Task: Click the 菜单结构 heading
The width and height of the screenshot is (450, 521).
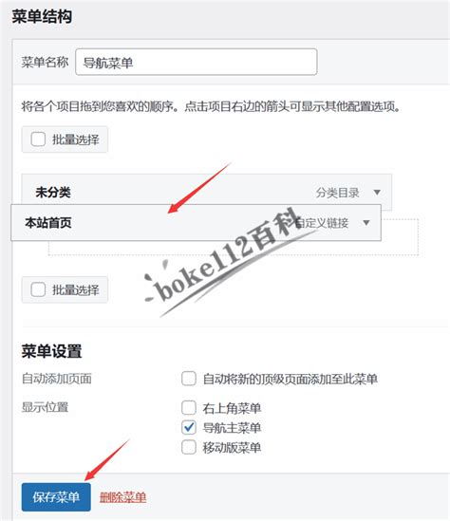Action: [x=42, y=16]
